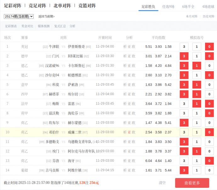Switch to the 6场半全 tab
The height and width of the screenshot is (190, 217).
[188, 6]
